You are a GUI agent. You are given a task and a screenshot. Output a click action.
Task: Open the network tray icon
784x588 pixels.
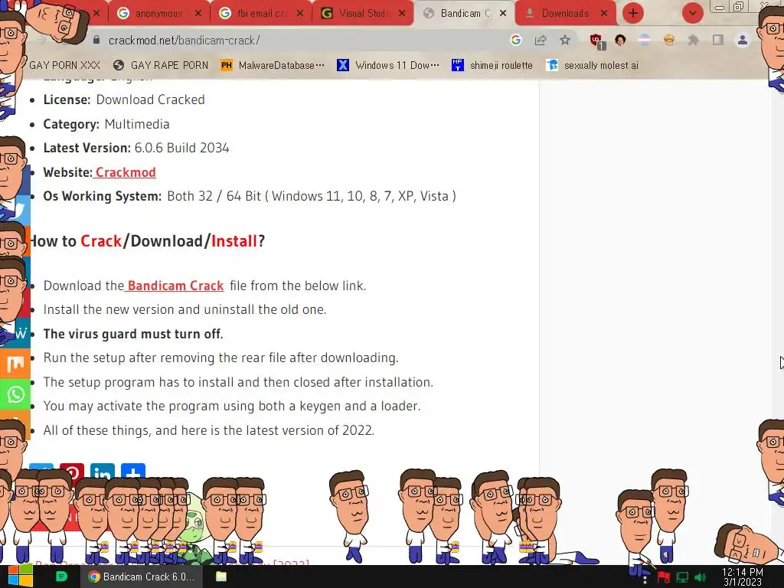click(682, 577)
